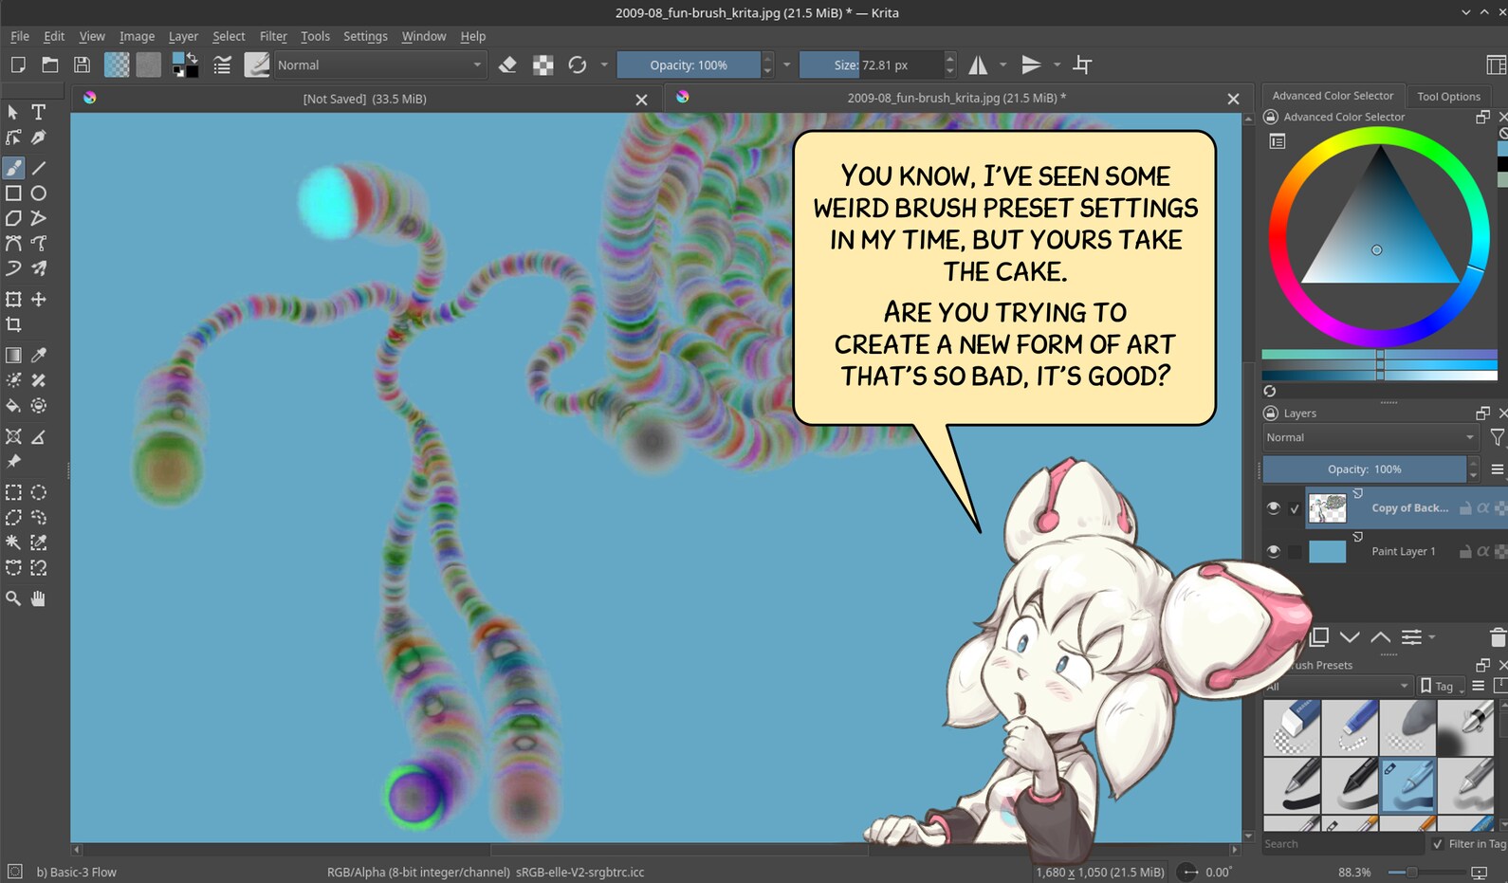Viewport: 1508px width, 883px height.
Task: Click the horizontal mirror tool icon
Action: [978, 65]
